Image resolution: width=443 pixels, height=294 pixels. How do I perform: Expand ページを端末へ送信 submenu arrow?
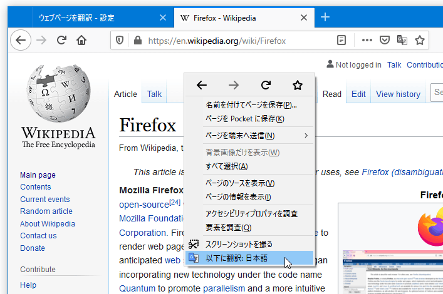click(306, 136)
